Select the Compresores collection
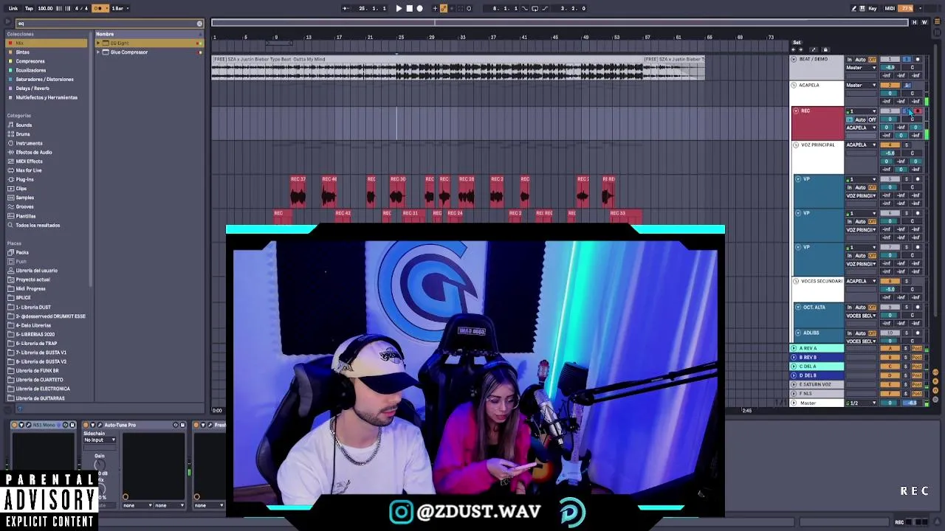Image resolution: width=945 pixels, height=531 pixels. click(30, 61)
